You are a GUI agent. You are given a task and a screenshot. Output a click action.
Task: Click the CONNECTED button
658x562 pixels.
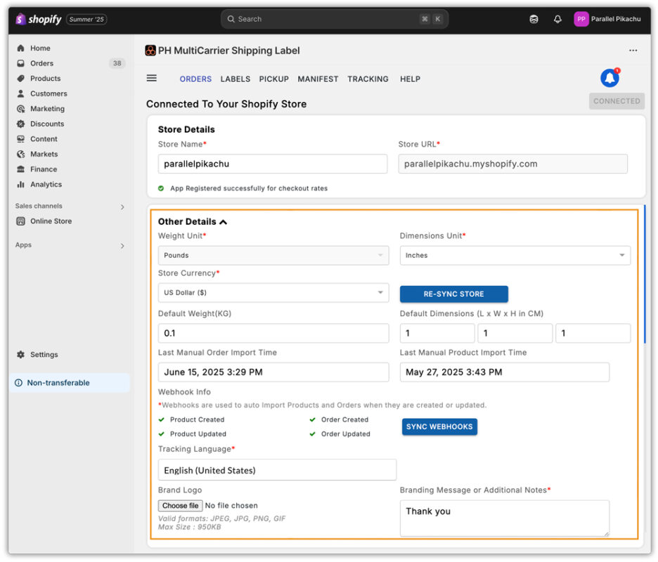pyautogui.click(x=617, y=101)
